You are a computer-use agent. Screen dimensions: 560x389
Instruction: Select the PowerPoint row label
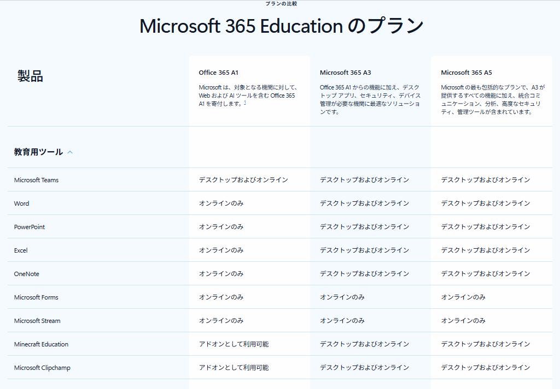point(30,228)
